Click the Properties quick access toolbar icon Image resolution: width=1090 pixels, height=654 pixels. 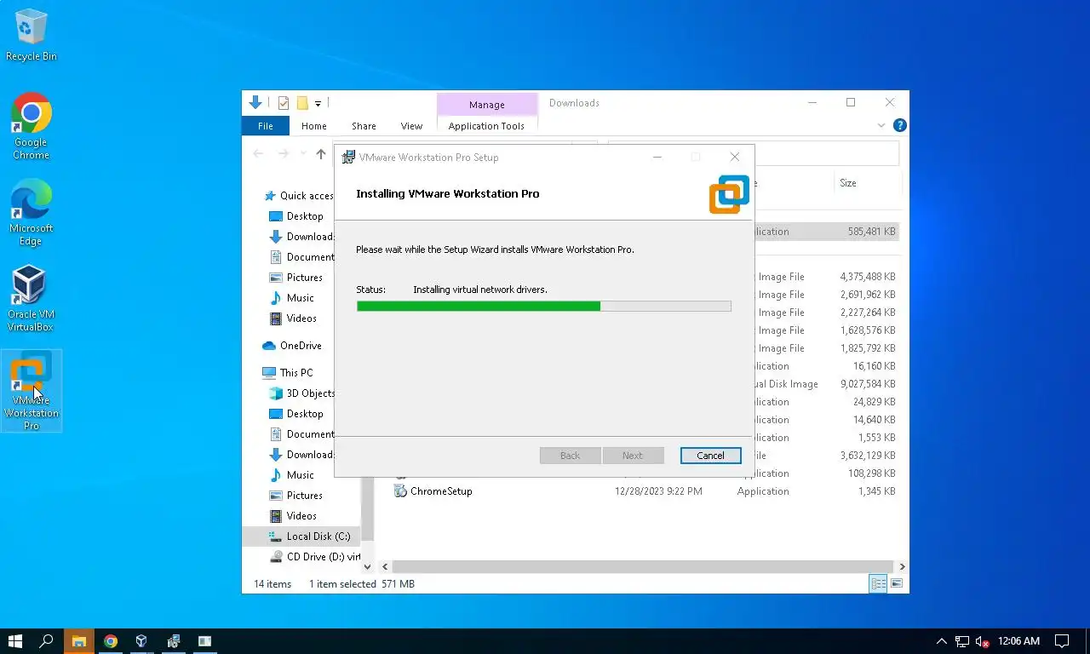pos(284,103)
